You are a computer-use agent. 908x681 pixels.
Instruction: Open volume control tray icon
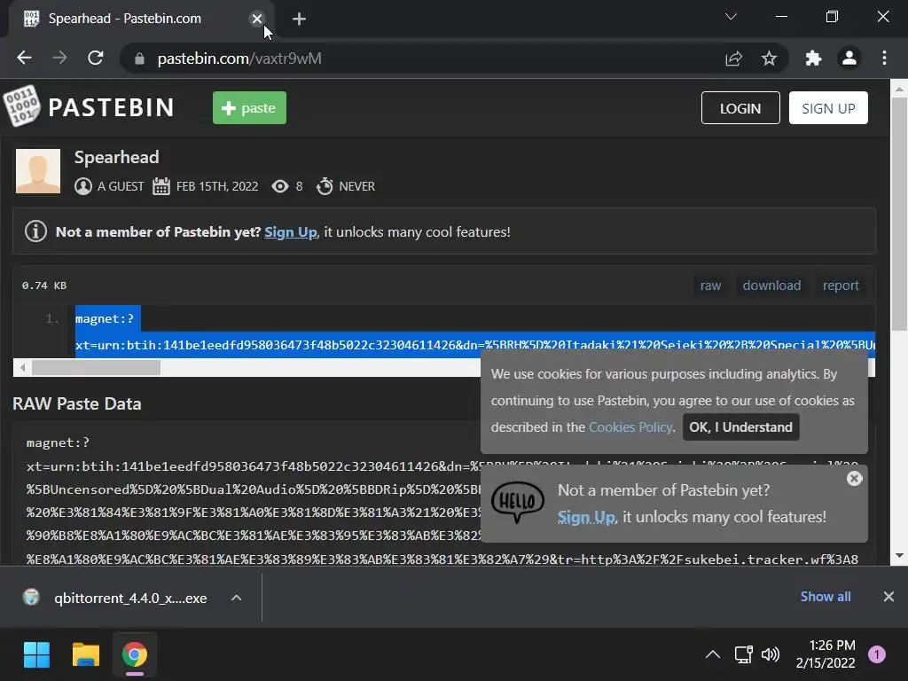tap(771, 654)
